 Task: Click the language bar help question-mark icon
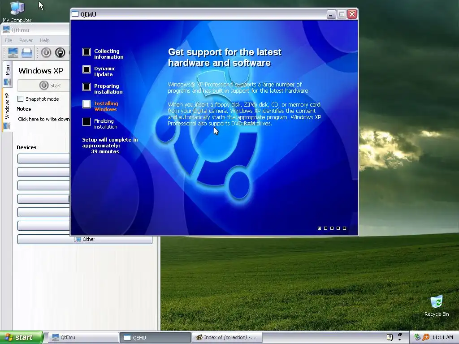[x=390, y=337]
